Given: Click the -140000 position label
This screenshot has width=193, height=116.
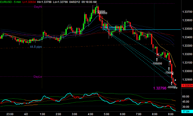Looking at the screenshot, I should pyautogui.click(x=103, y=13).
